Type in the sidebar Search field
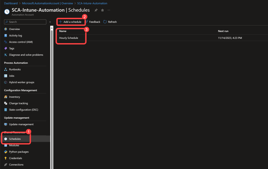Image resolution: width=268 pixels, height=169 pixels. 26,22
